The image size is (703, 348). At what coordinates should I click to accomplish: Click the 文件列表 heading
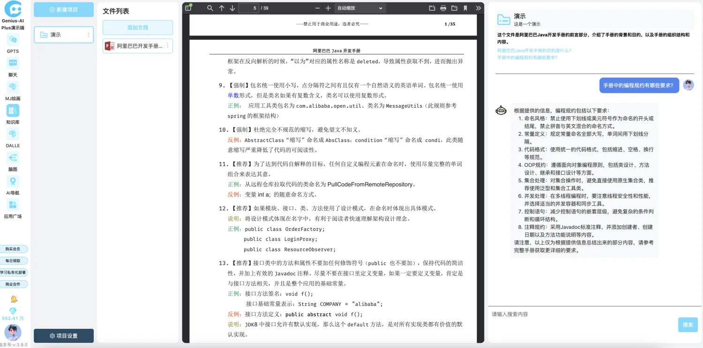(116, 11)
